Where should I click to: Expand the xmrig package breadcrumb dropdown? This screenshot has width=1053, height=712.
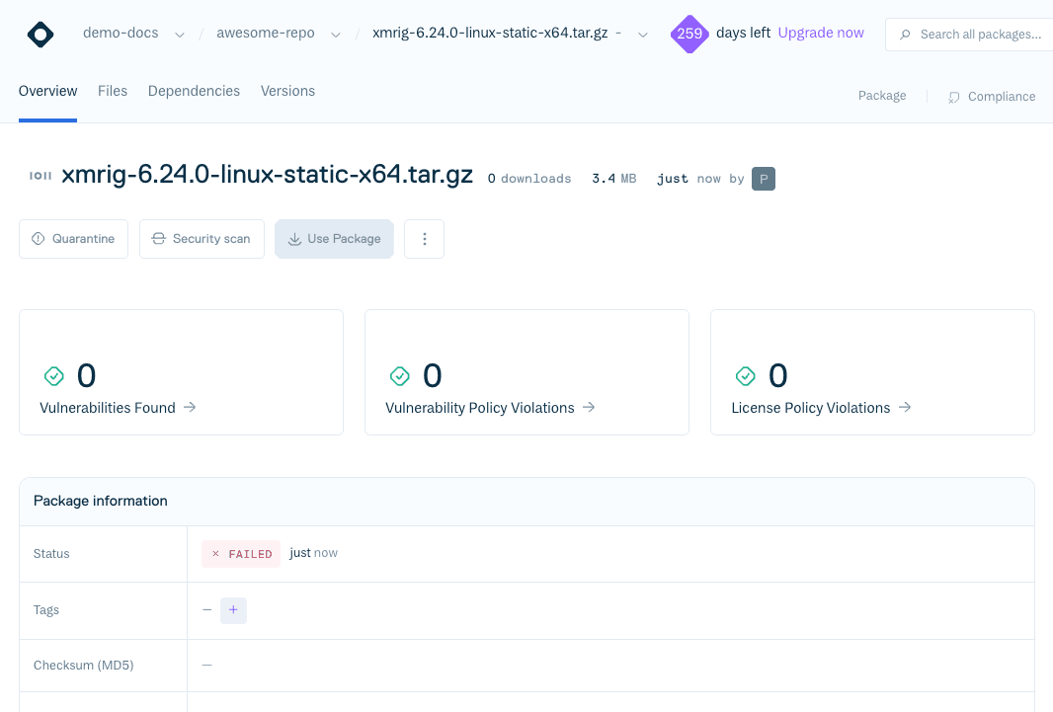tap(643, 35)
